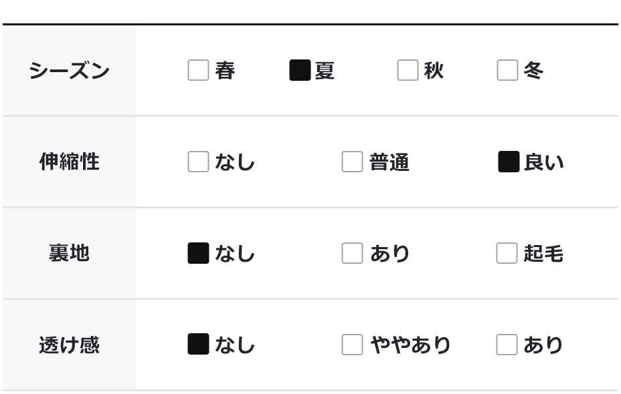Click the 良い label text

click(544, 162)
